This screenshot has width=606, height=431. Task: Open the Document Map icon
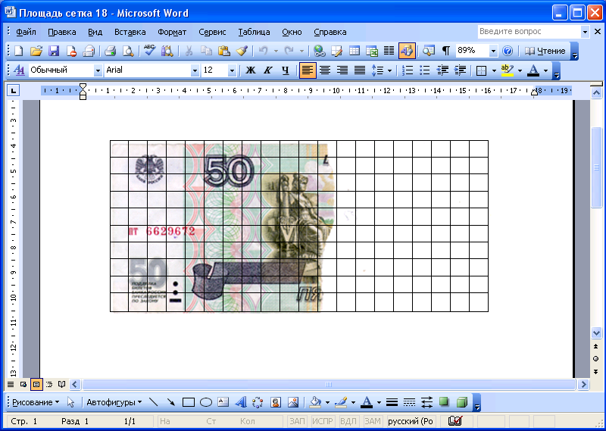428,51
